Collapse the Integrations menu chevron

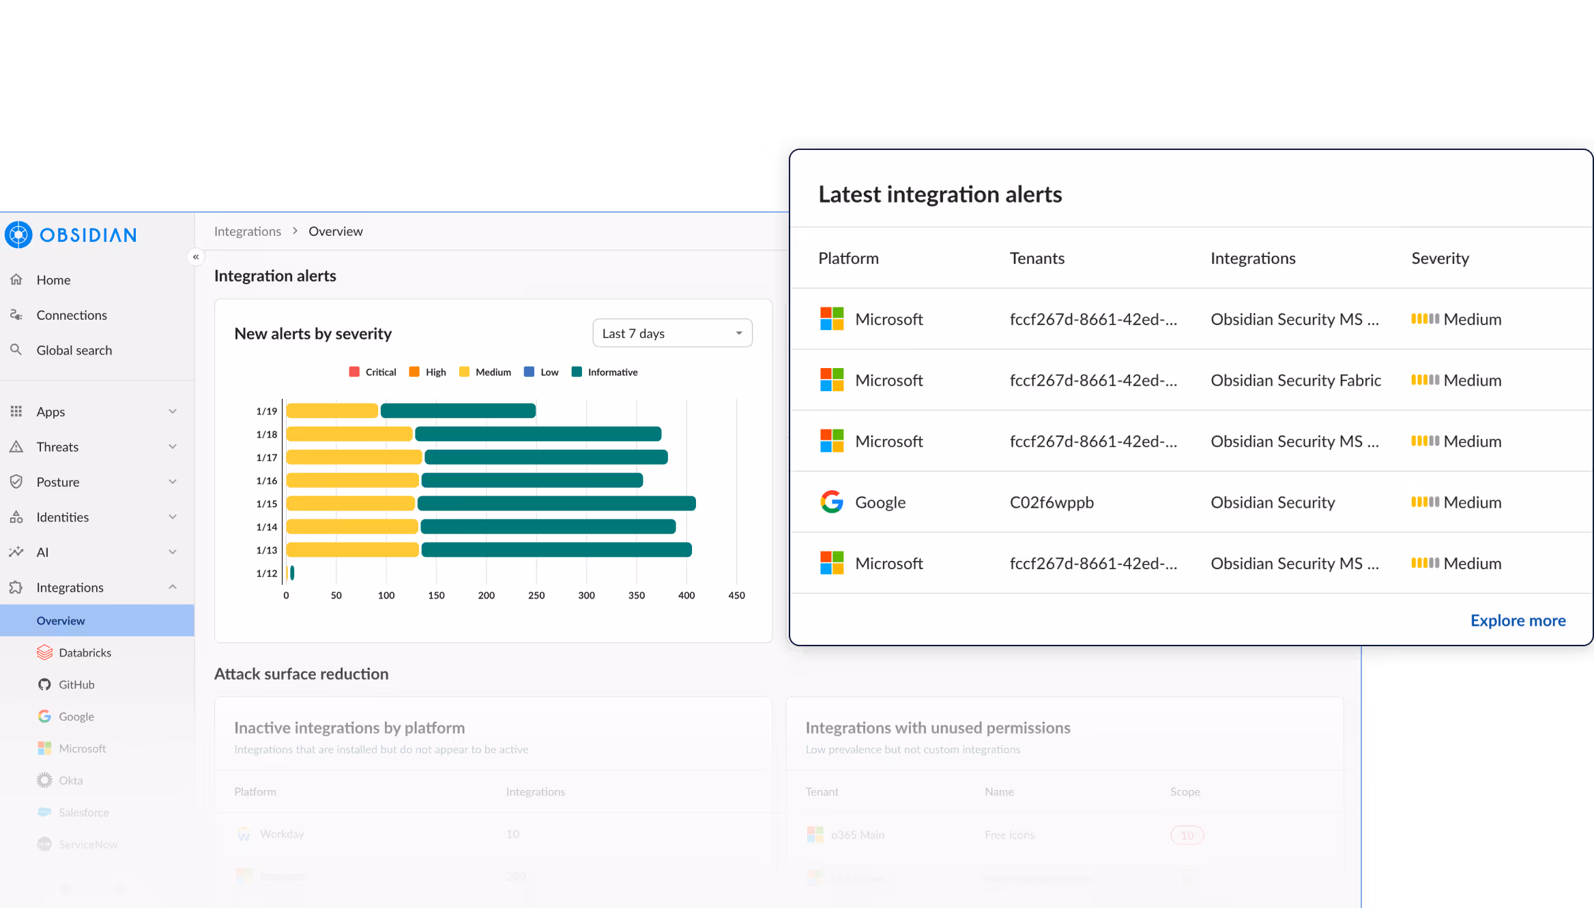[x=173, y=587]
